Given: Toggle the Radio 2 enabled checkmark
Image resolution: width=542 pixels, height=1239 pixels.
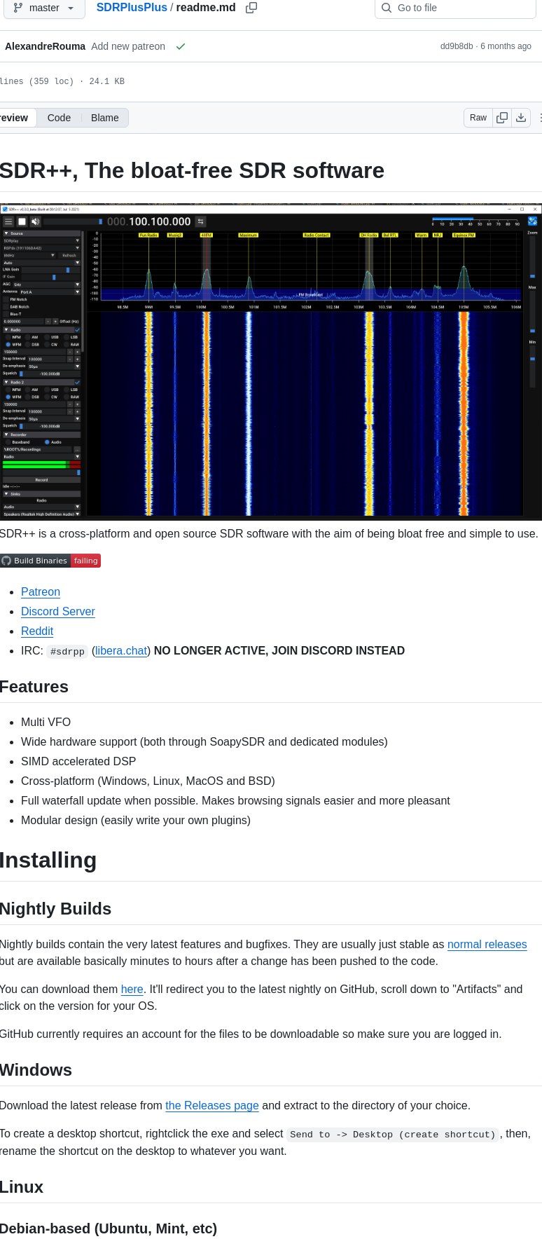Looking at the screenshot, I should [78, 382].
